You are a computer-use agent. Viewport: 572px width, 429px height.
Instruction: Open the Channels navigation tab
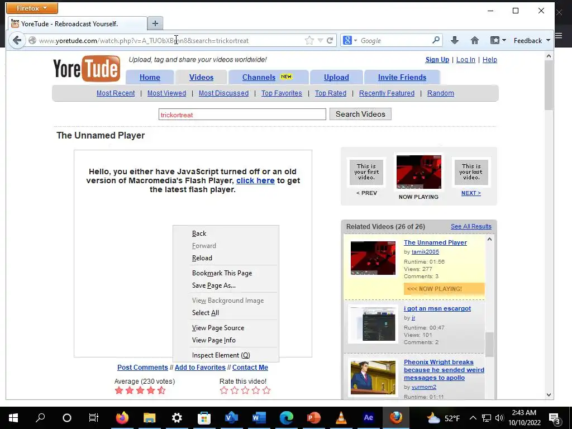click(268, 77)
